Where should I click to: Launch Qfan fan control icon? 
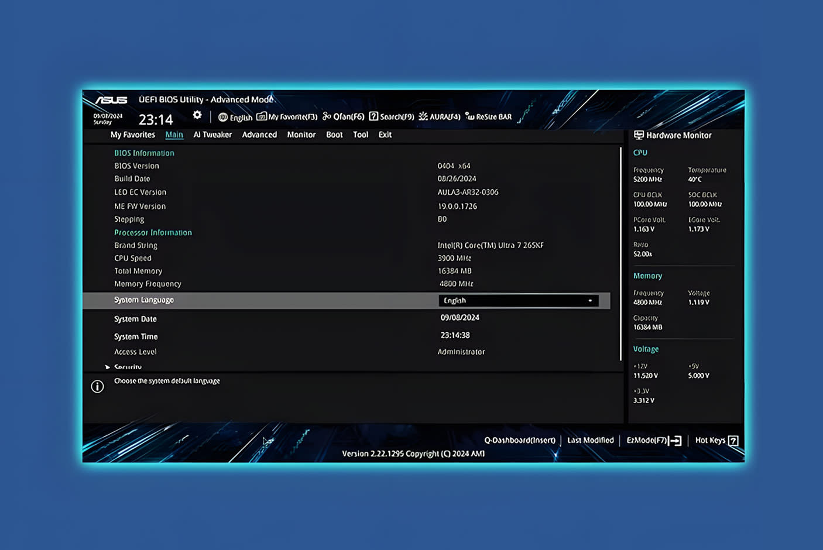point(326,116)
